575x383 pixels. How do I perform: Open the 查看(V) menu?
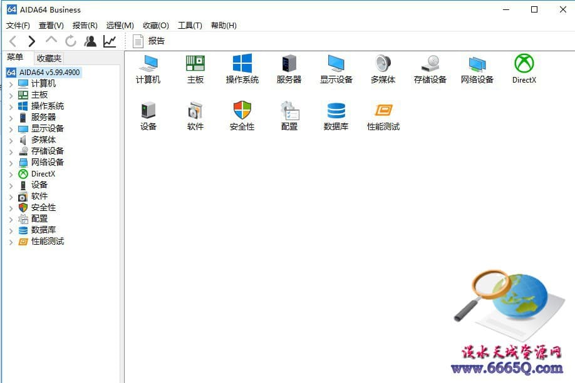click(x=51, y=25)
